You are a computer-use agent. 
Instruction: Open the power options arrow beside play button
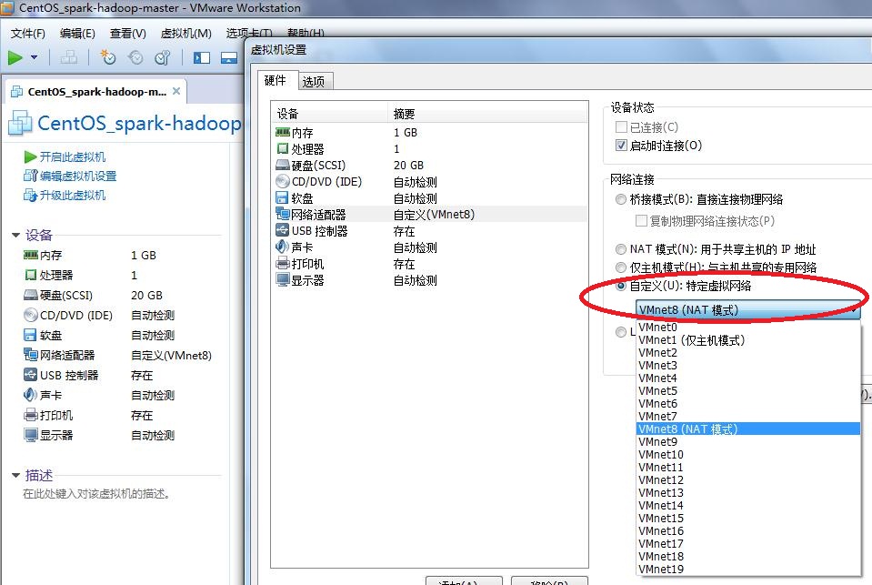point(34,57)
